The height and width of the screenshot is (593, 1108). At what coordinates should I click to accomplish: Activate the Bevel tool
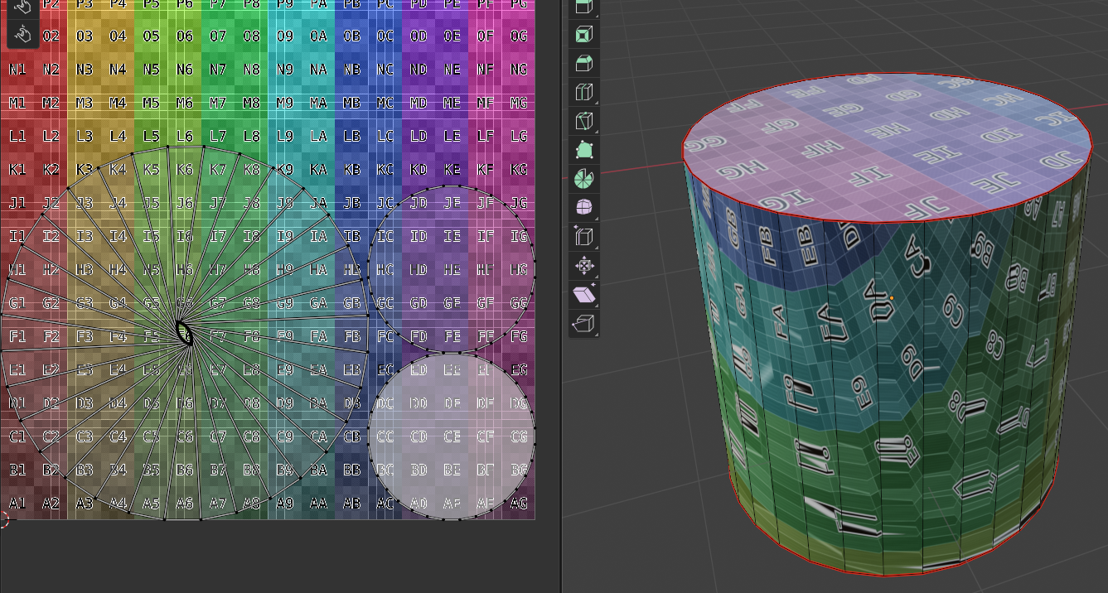(x=584, y=63)
